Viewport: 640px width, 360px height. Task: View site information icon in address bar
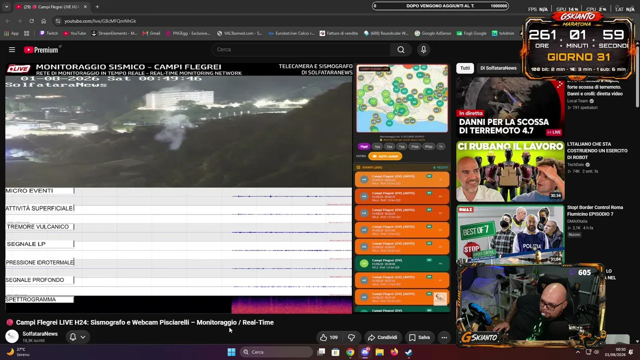coord(58,21)
